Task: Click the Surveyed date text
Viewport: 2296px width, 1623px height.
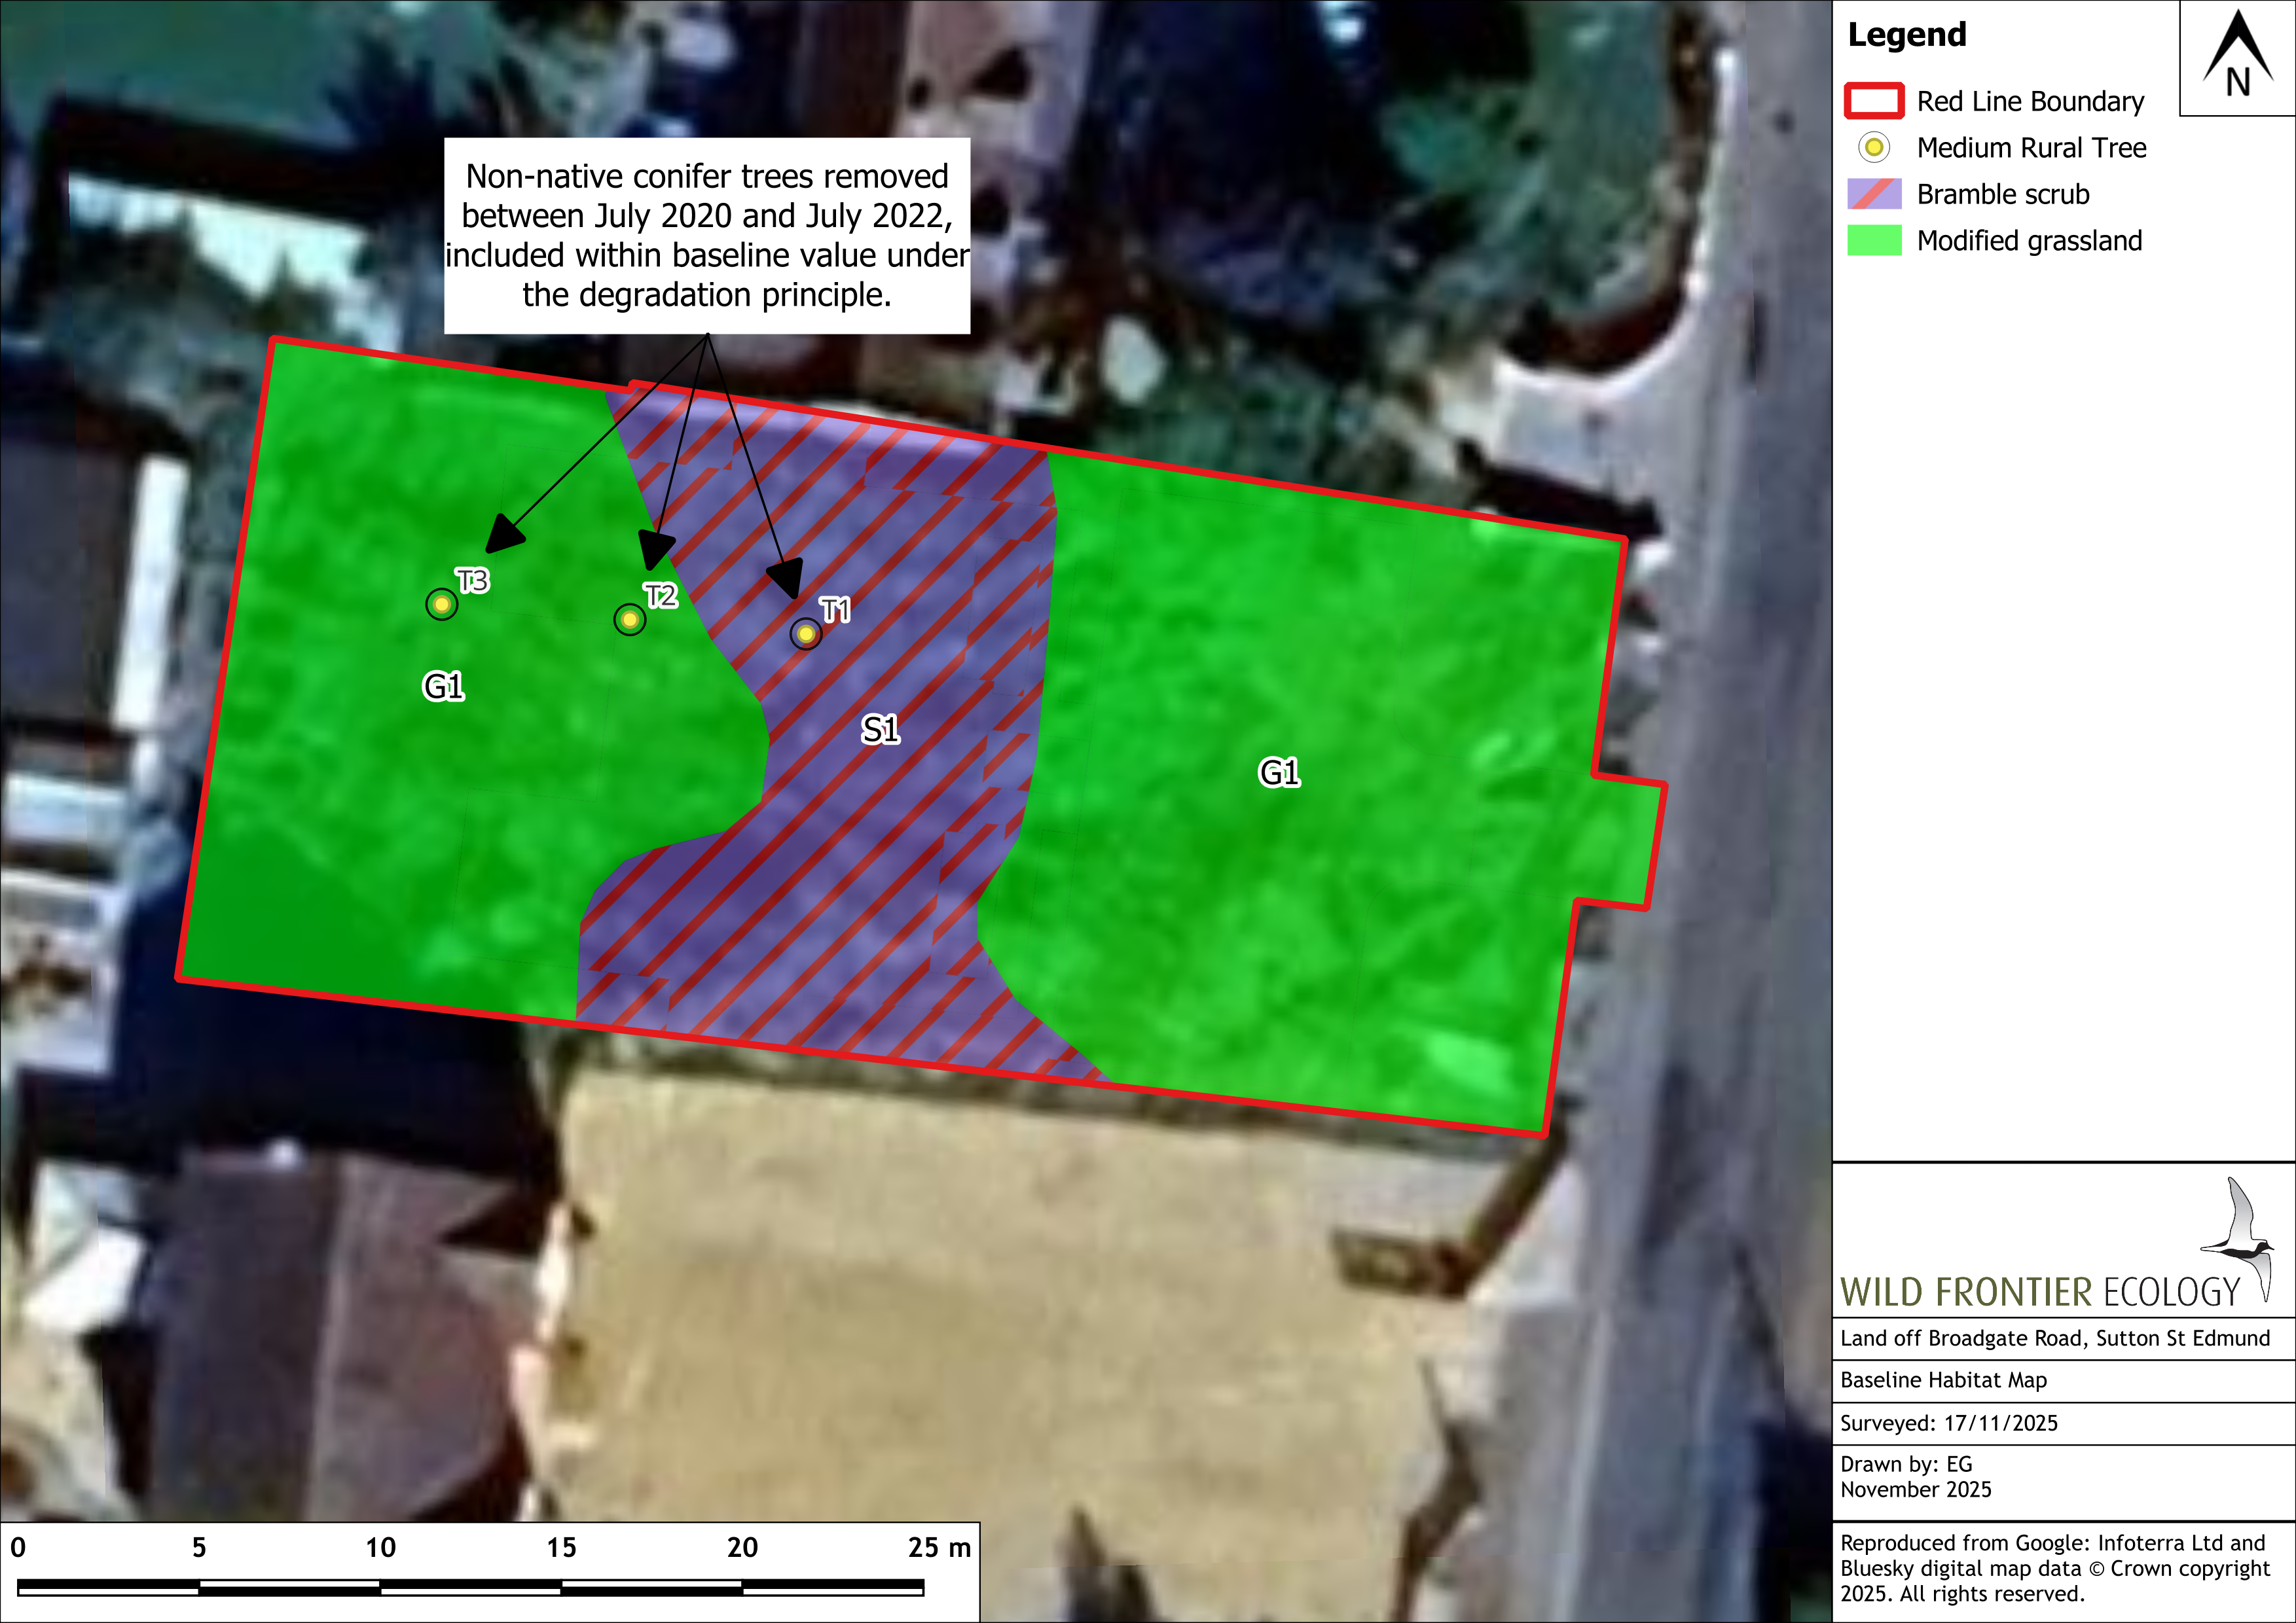Action: (1948, 1423)
